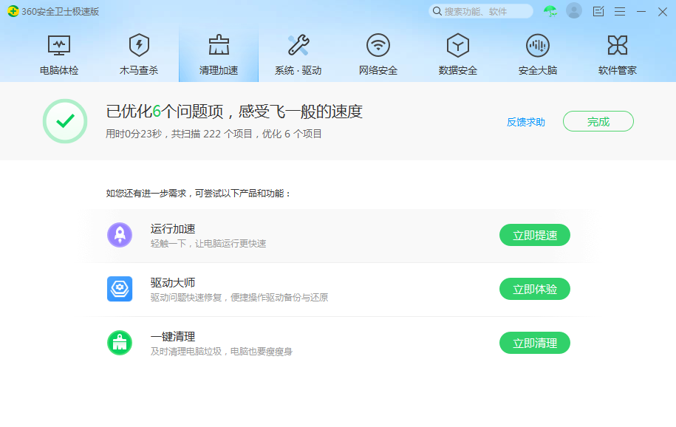Click the search magnifier icon
The height and width of the screenshot is (427, 676).
(x=437, y=11)
